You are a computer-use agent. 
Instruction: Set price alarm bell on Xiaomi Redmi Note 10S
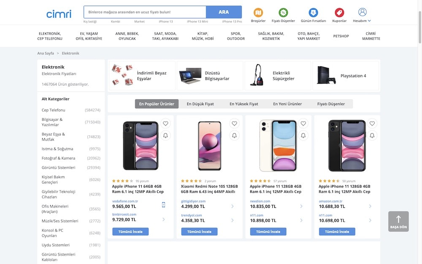point(235,136)
